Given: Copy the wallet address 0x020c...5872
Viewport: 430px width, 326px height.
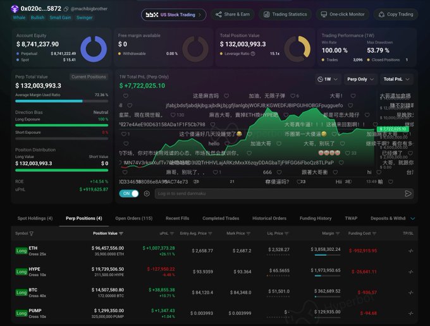Looking at the screenshot, I should [x=66, y=9].
